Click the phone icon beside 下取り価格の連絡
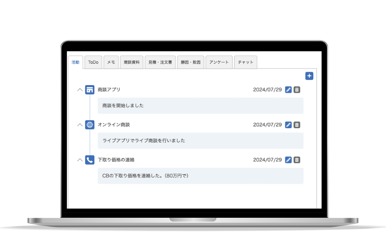 tap(90, 160)
